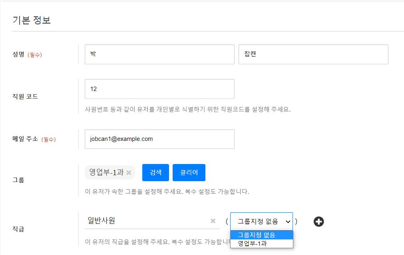Open the 그룹지정 없음 dropdown

click(261, 221)
